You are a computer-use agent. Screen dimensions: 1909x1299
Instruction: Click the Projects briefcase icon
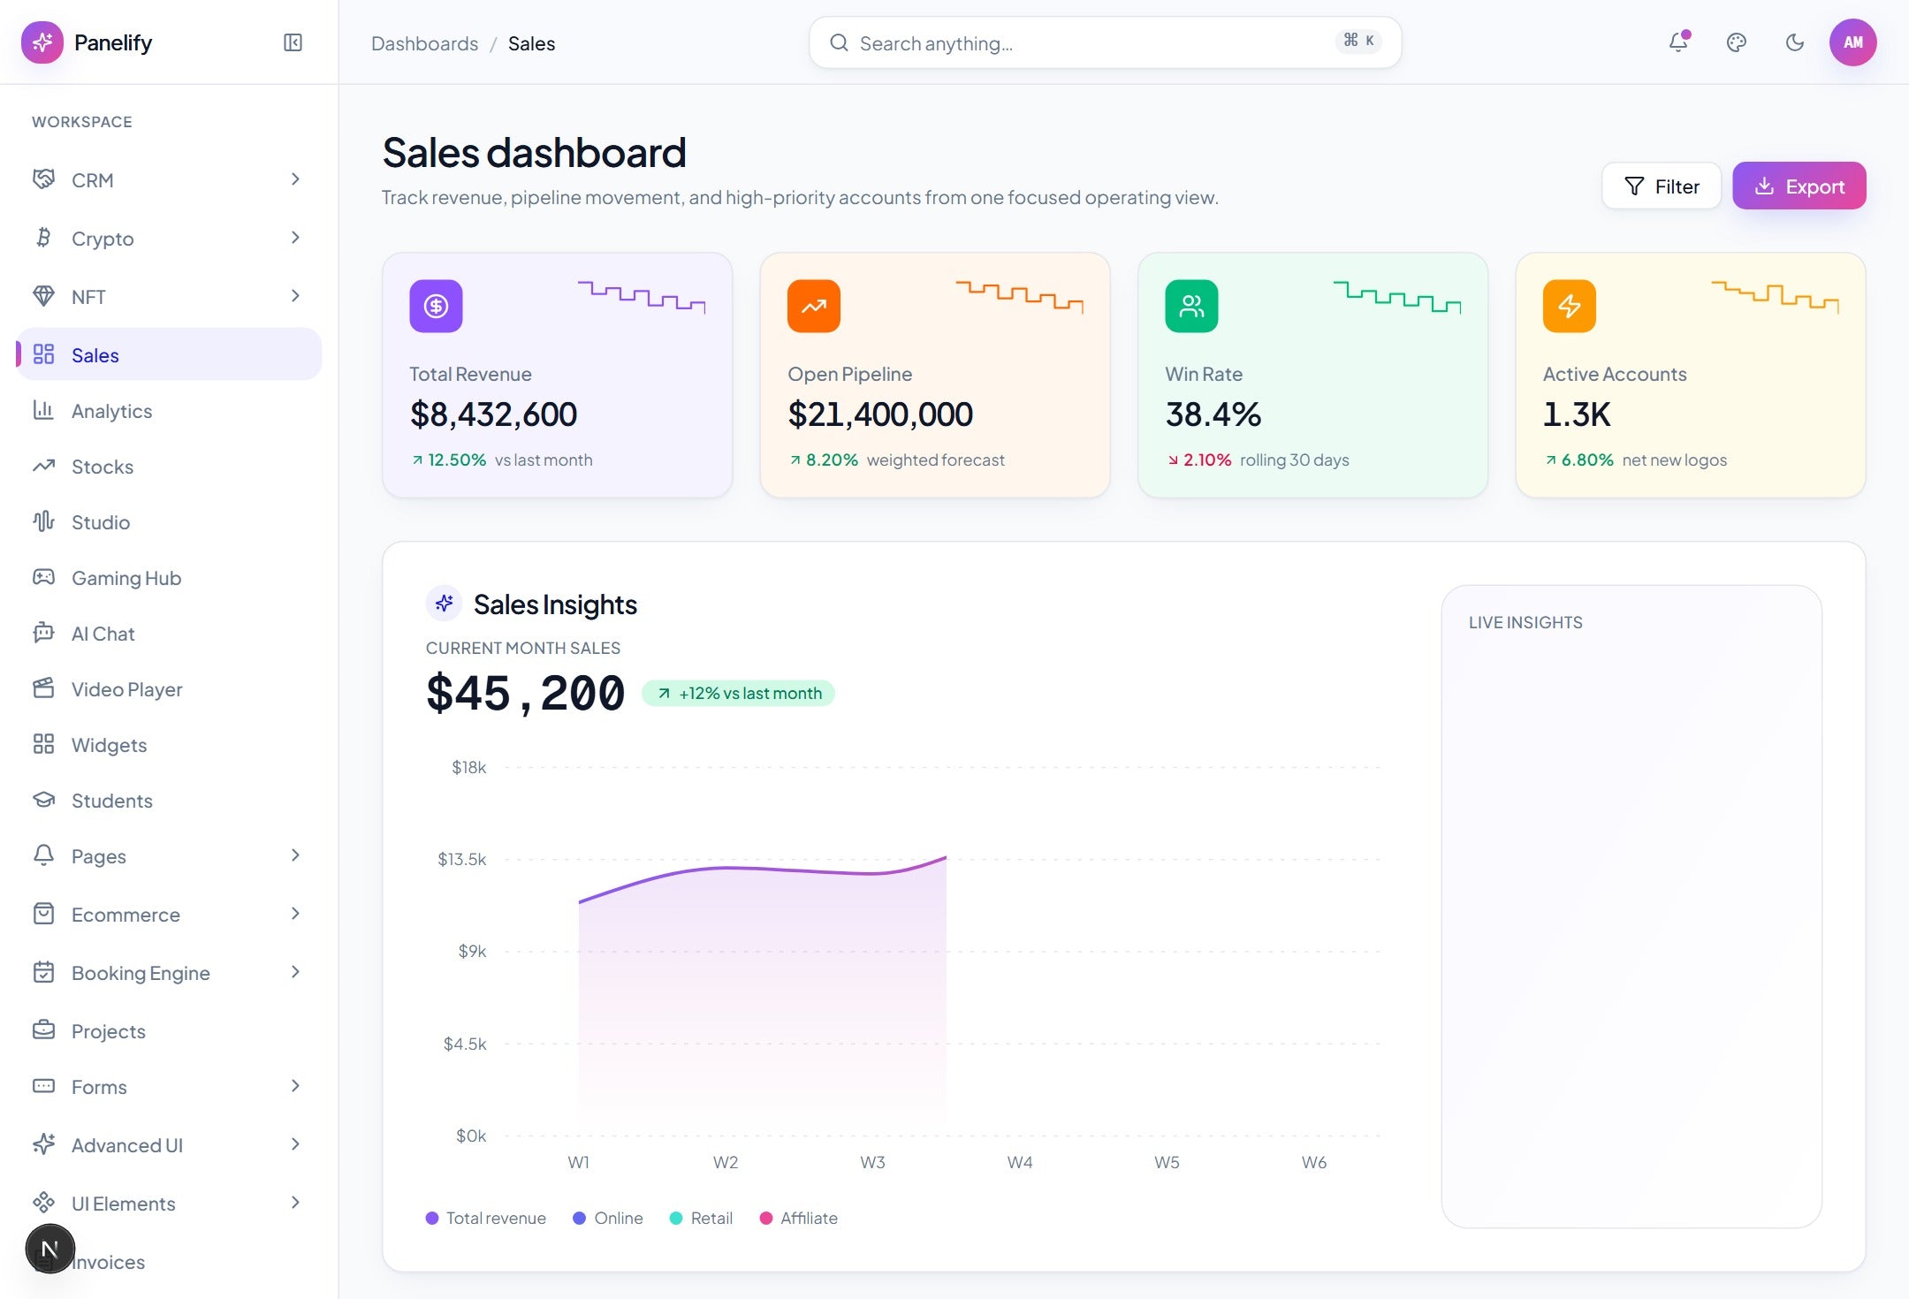click(43, 1030)
